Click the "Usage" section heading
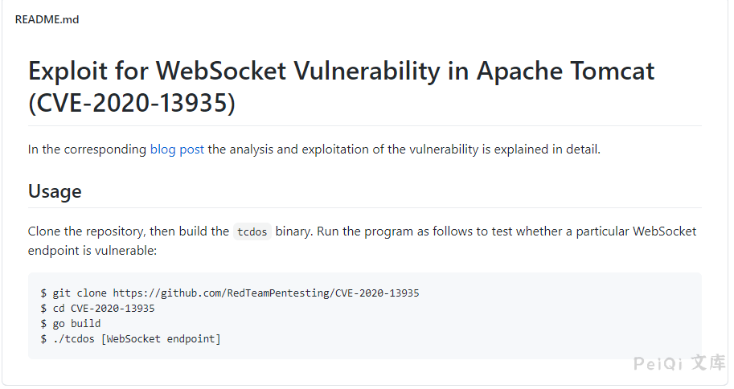Screen dimensions: 734x389 point(55,191)
